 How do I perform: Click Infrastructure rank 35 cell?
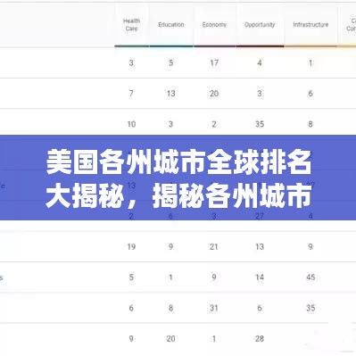pos(310,308)
